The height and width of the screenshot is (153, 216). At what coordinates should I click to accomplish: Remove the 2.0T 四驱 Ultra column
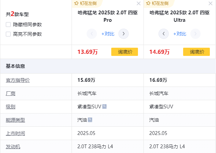click(x=210, y=4)
